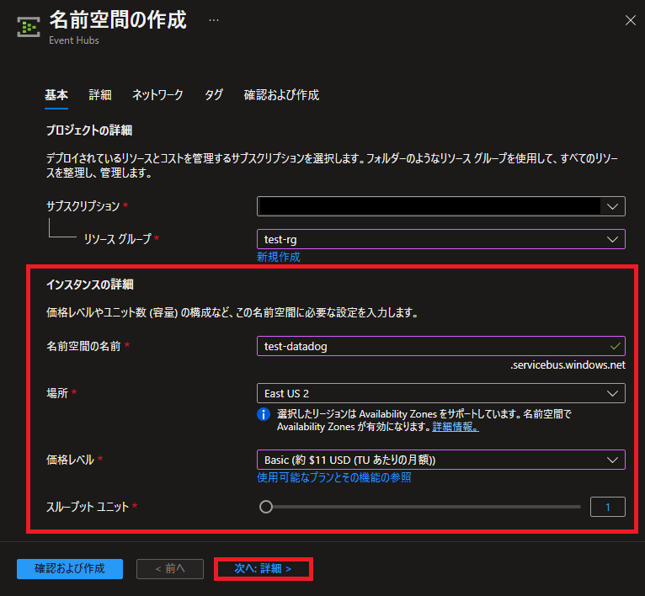
Task: Click the info icon about Availability Zones
Action: (x=264, y=414)
